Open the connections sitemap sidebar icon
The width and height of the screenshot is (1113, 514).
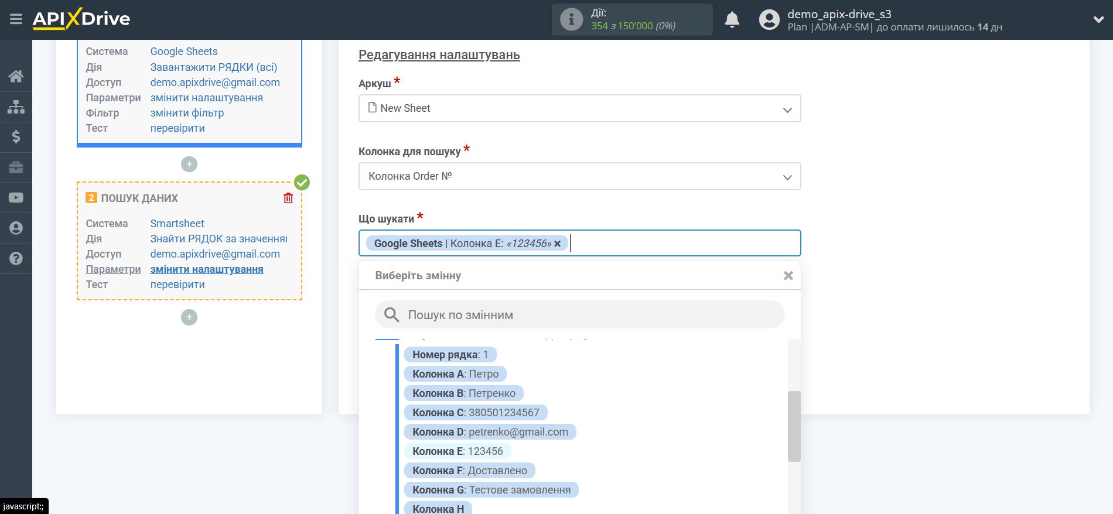click(16, 107)
